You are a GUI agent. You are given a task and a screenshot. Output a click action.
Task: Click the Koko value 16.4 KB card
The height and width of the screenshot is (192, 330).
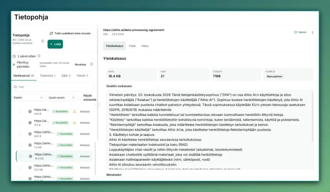(132, 75)
